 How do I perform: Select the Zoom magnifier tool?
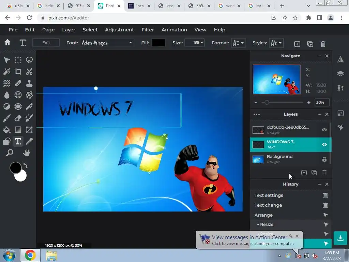tap(10, 153)
